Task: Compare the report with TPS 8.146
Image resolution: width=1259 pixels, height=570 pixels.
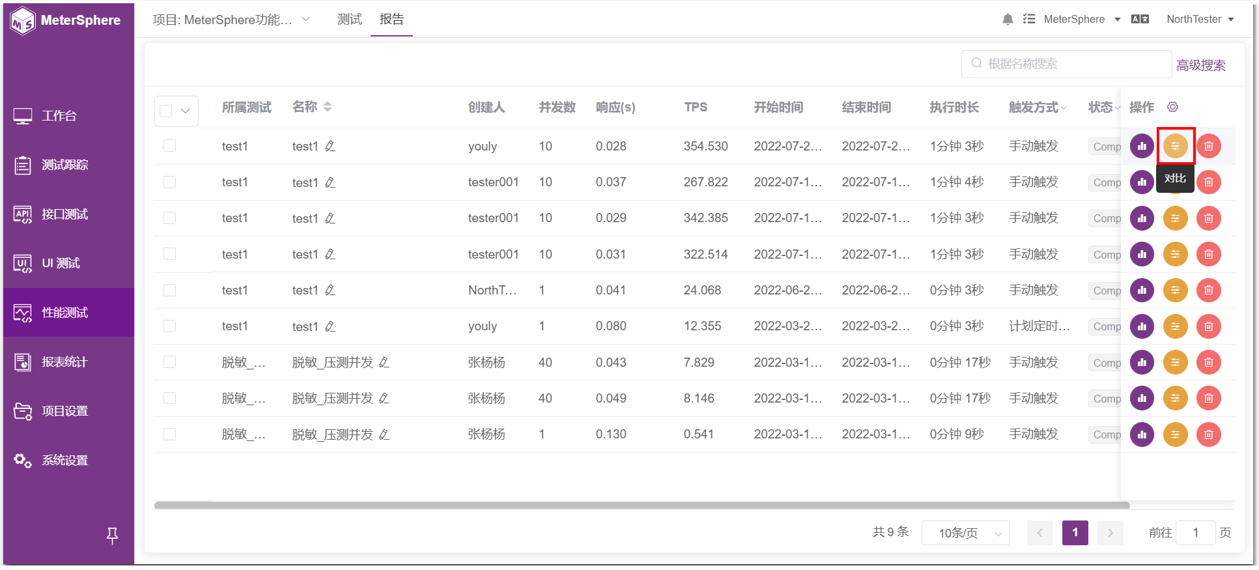Action: tap(1176, 398)
